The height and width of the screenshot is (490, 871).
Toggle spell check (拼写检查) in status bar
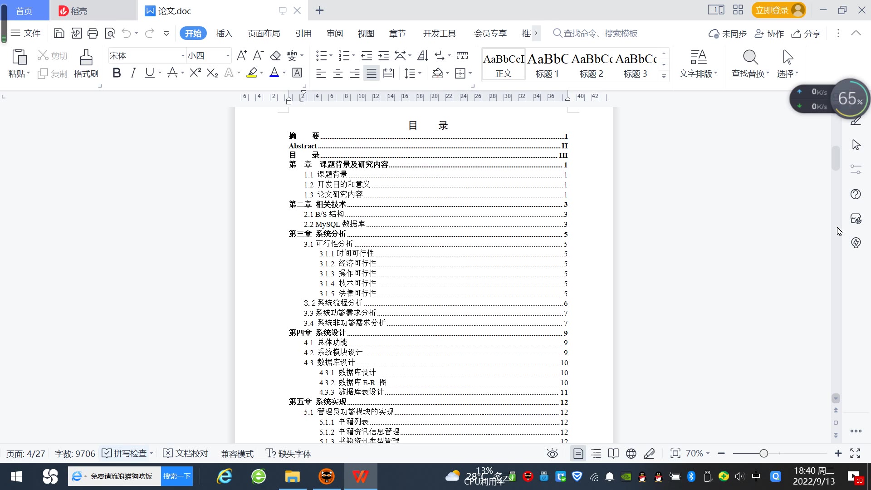(x=125, y=454)
